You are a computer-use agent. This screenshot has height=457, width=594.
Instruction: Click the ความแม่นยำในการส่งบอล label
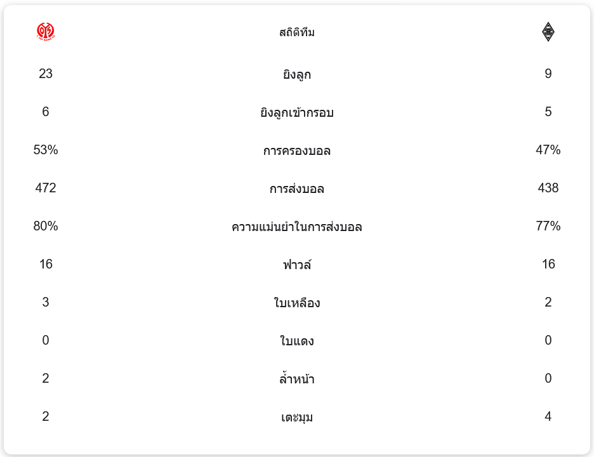[x=297, y=227]
